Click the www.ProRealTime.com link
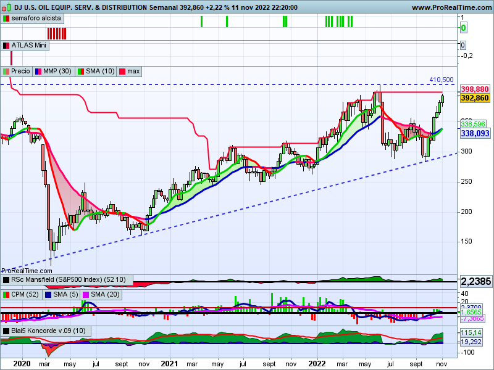The height and width of the screenshot is (370, 494). click(451, 7)
